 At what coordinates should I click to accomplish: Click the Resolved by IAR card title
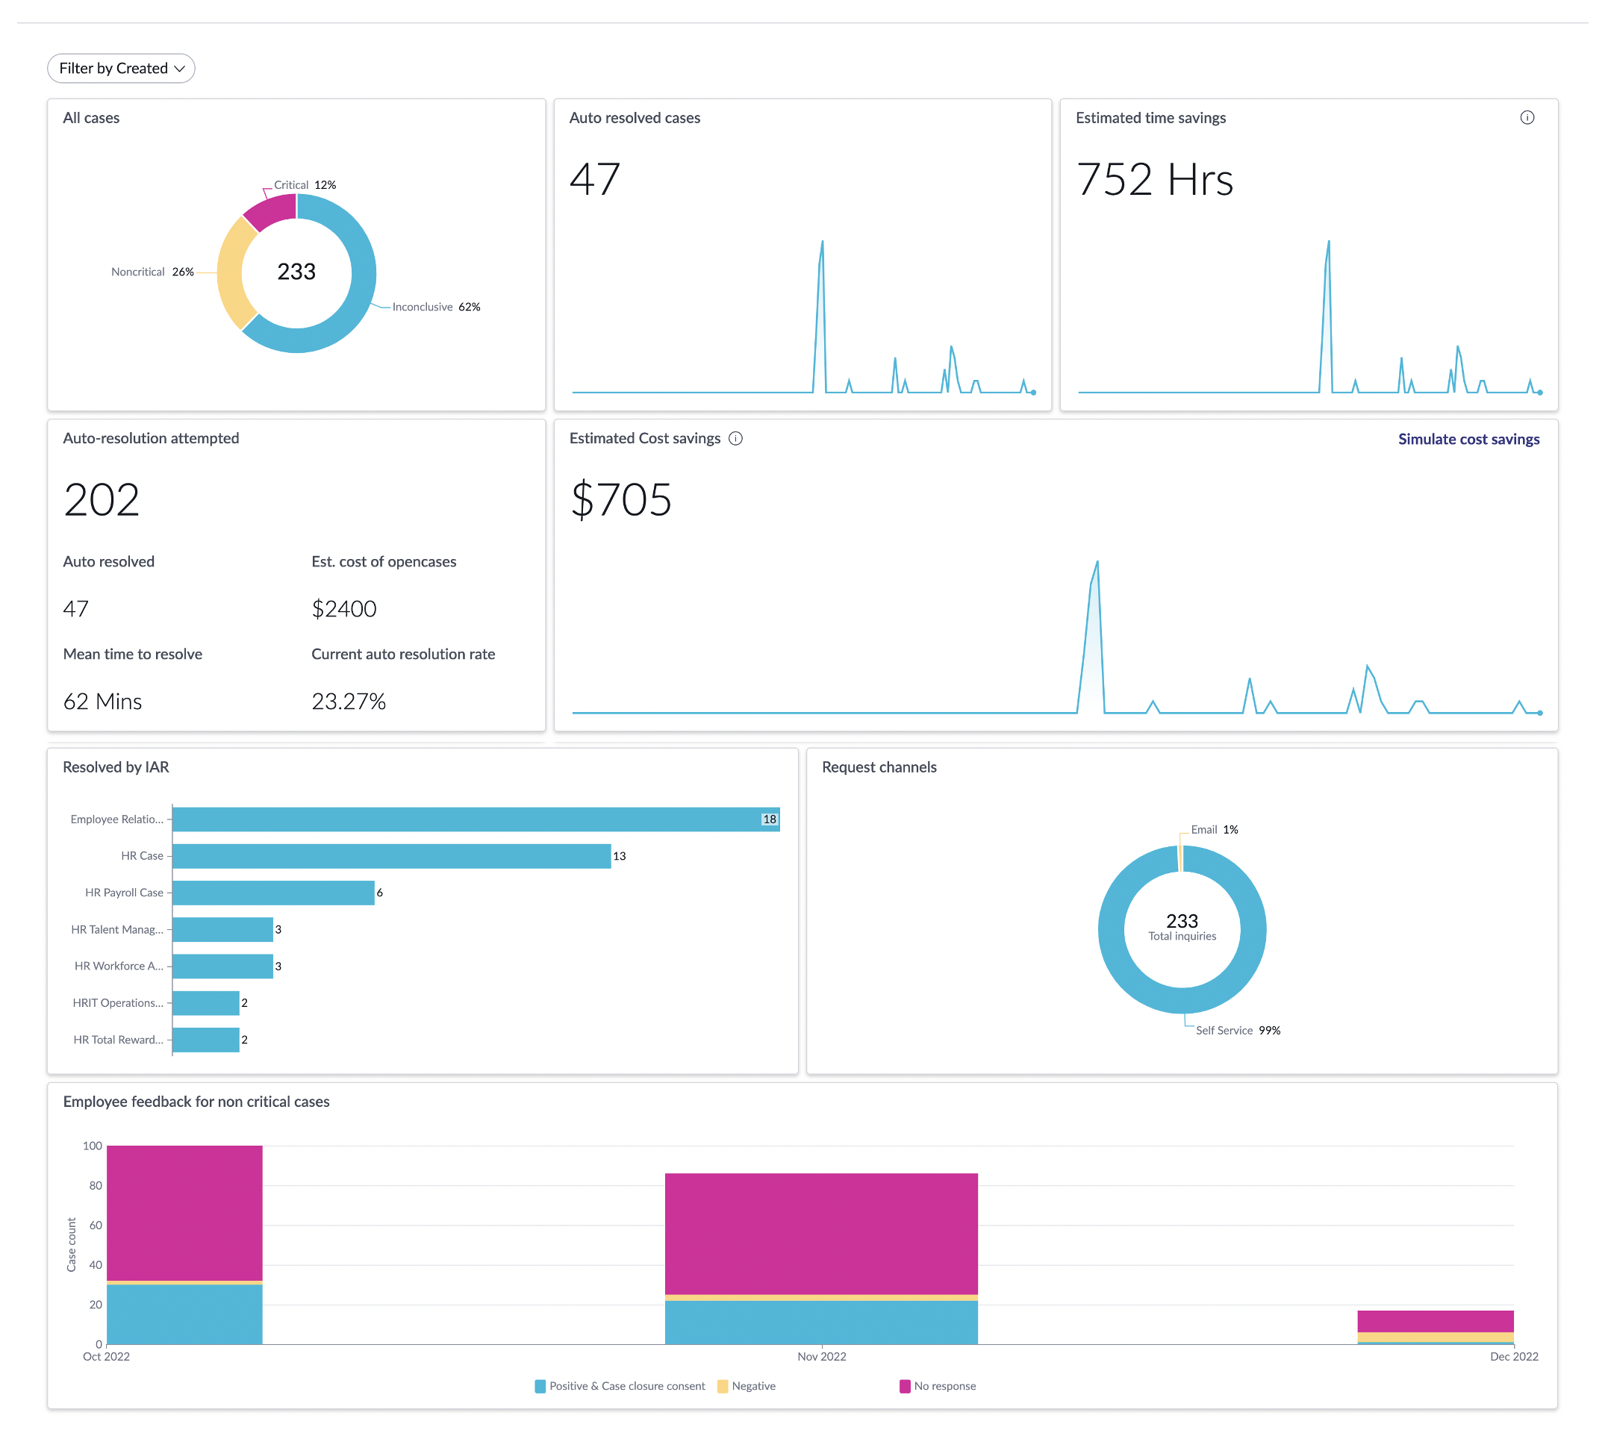116,767
